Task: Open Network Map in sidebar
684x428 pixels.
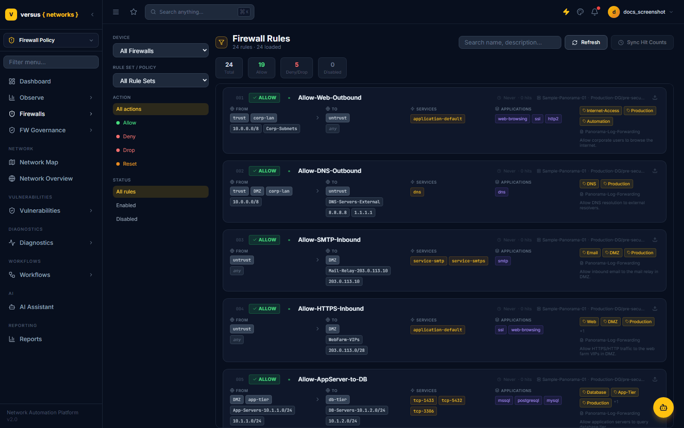Action: point(51,162)
